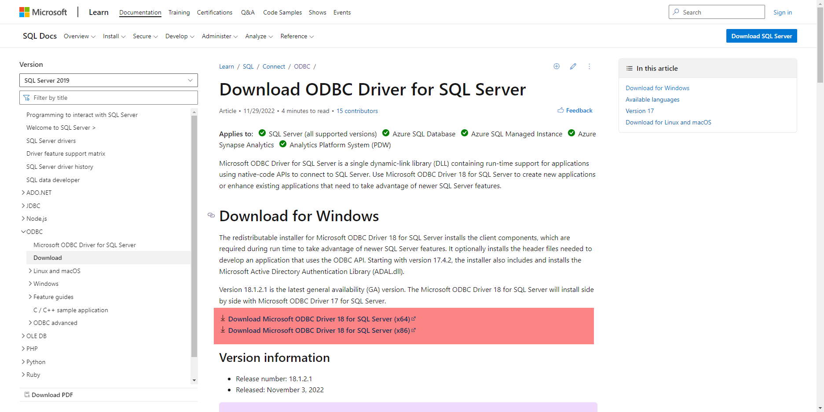Screen dimensions: 824x412
Task: Open the Install dropdown menu
Action: [x=114, y=36]
